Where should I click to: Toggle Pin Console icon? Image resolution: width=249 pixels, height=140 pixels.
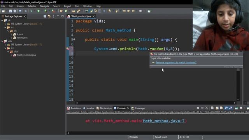pyautogui.click(x=236, y=108)
